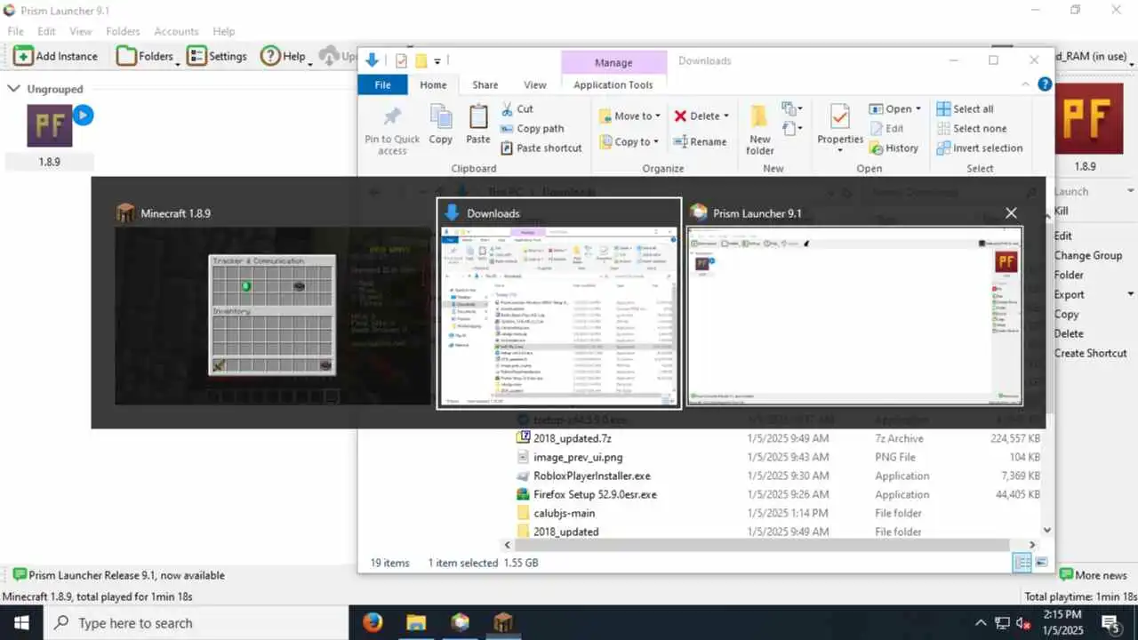Image resolution: width=1138 pixels, height=640 pixels.
Task: Click Delete in Prism Launcher sidebar
Action: pos(1069,333)
